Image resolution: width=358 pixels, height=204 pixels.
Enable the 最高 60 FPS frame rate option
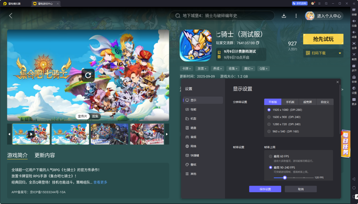(270, 156)
